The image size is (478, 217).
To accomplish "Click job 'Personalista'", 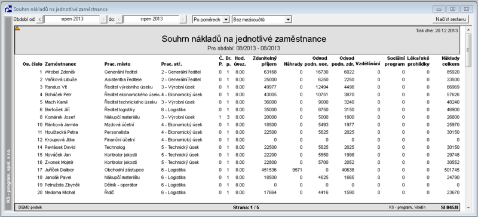I will click(x=117, y=132).
